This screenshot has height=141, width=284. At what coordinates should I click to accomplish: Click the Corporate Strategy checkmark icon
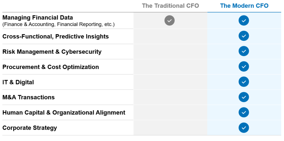[244, 128]
